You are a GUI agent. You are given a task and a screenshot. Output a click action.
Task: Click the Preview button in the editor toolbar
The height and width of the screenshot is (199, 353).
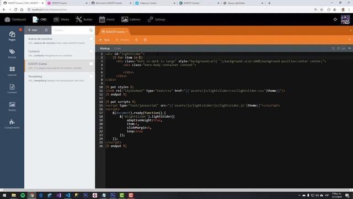tap(122, 40)
